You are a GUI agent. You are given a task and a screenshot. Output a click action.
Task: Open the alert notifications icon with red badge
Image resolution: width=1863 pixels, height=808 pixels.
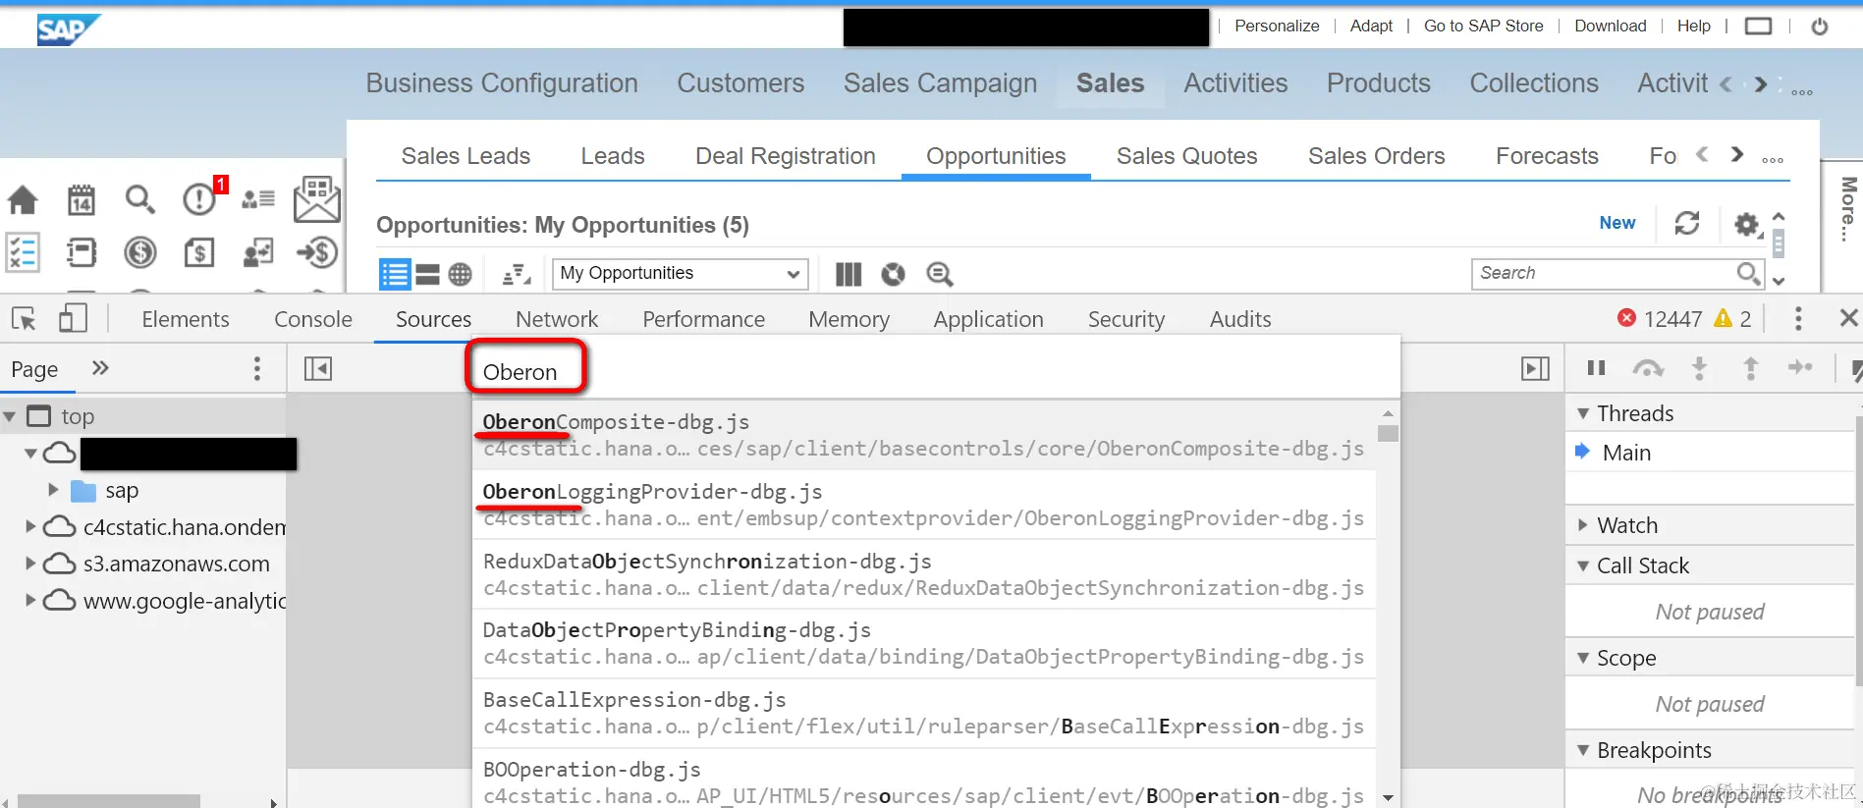200,199
